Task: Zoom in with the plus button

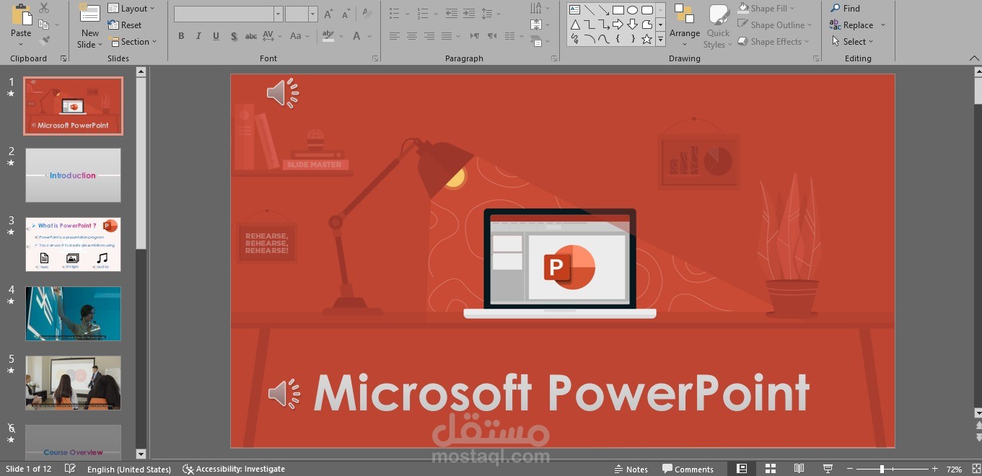Action: pos(935,469)
